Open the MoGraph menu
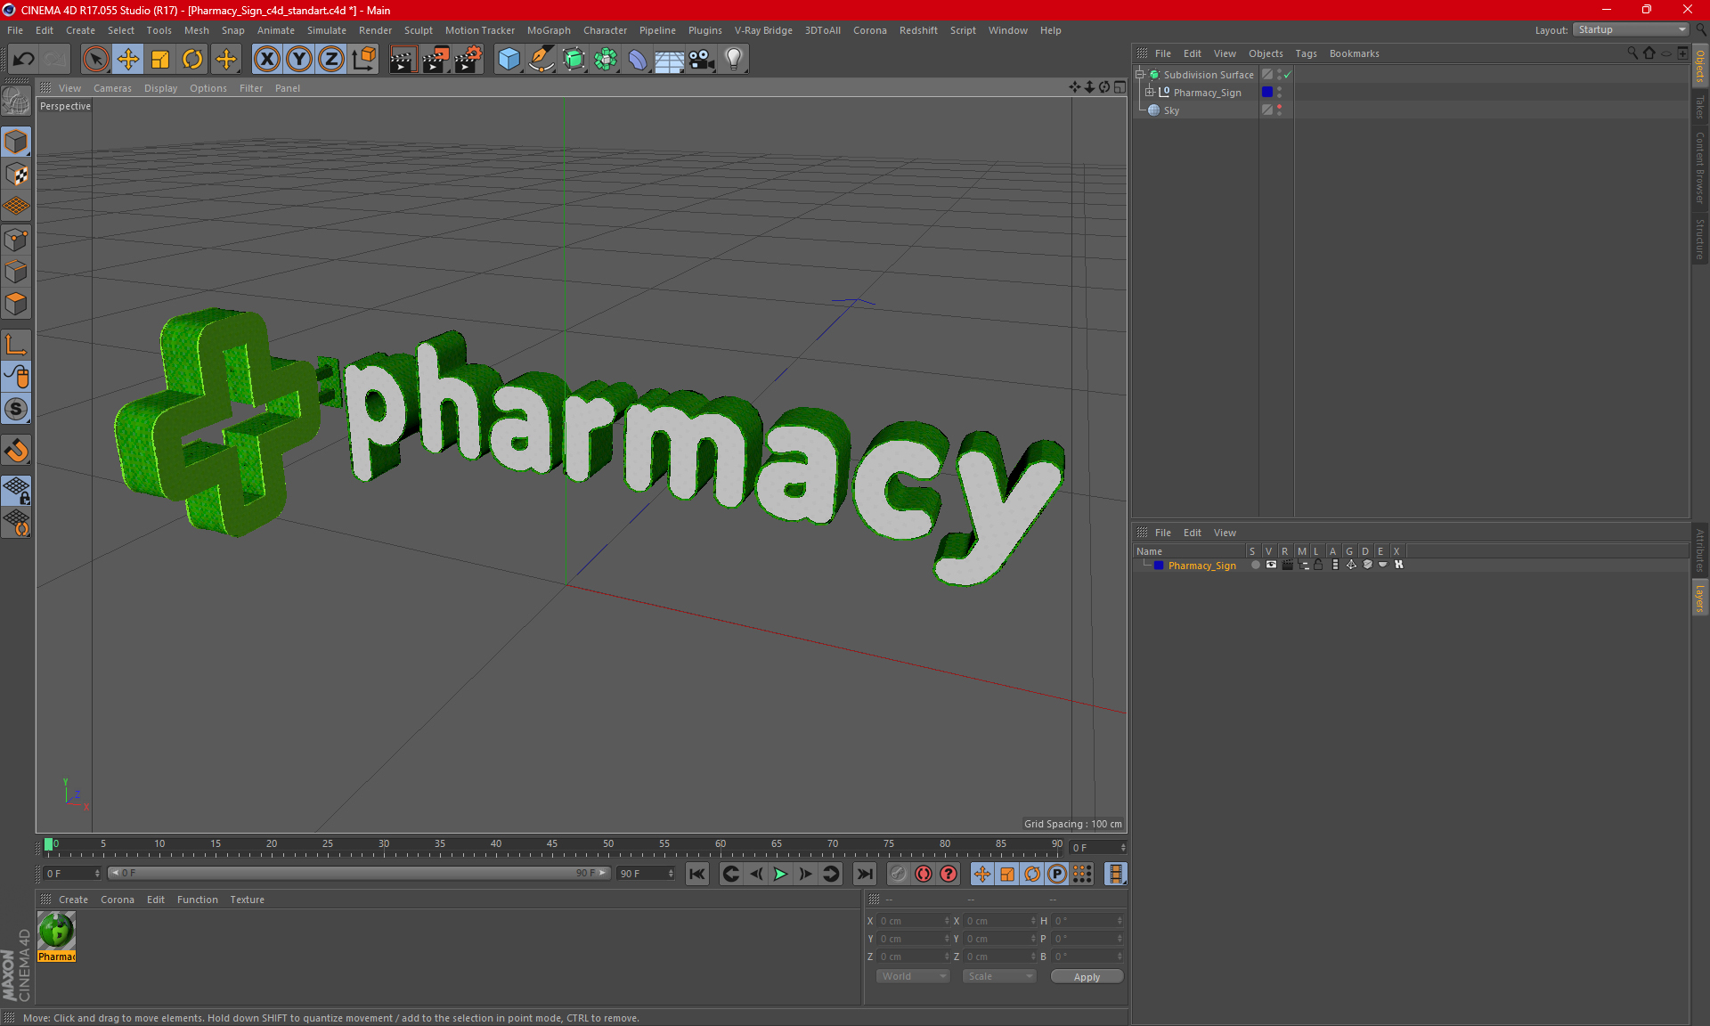This screenshot has width=1710, height=1026. (549, 30)
